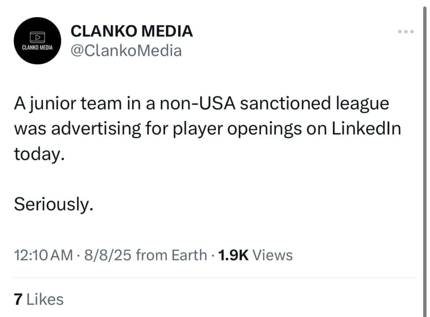Open the more options menu on the post
The image size is (430, 317).
(x=406, y=31)
